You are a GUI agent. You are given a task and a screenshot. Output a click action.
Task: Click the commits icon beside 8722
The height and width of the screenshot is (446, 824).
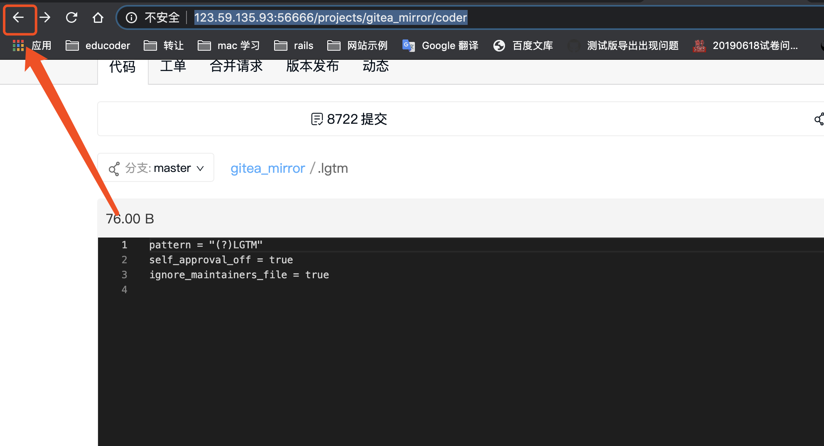coord(317,119)
